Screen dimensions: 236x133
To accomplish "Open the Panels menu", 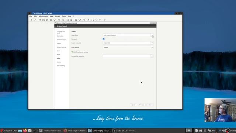I will click(58, 16).
